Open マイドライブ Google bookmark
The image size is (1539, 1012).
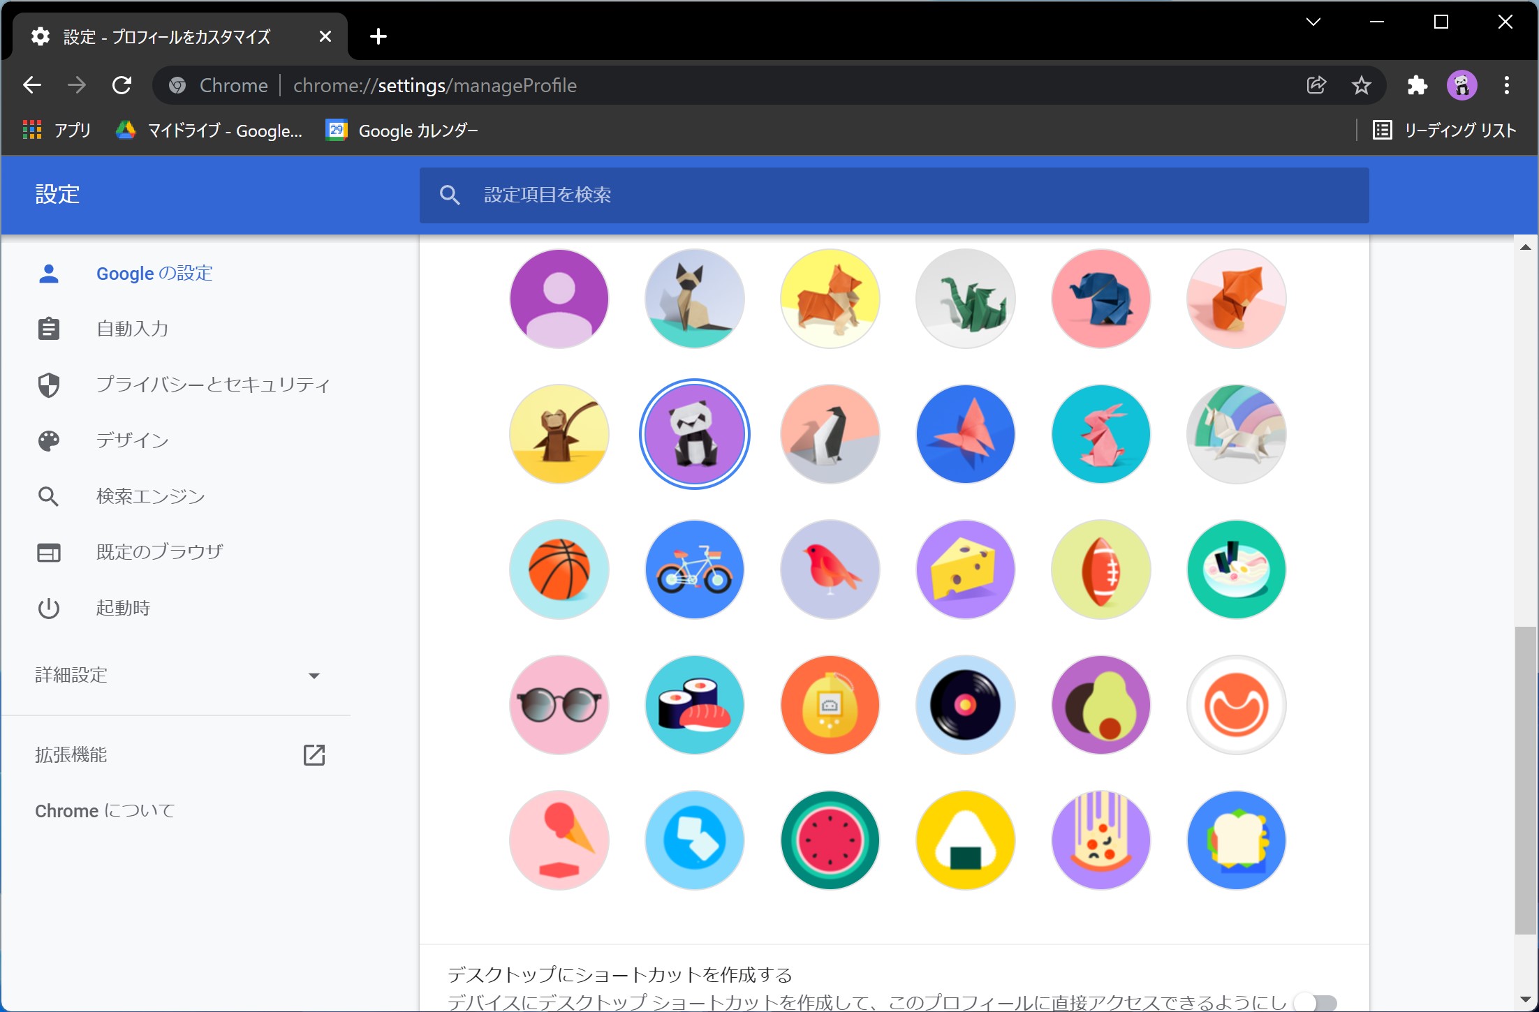(209, 130)
